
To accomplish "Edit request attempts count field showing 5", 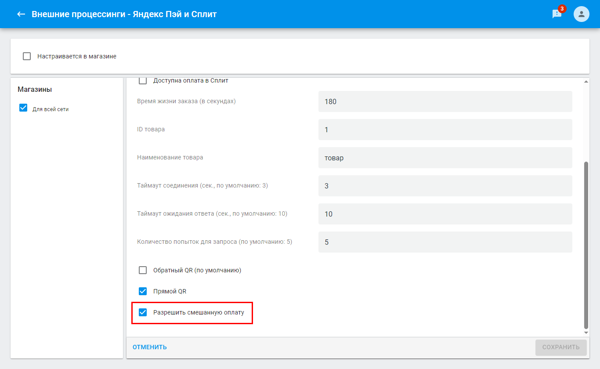I will point(445,242).
